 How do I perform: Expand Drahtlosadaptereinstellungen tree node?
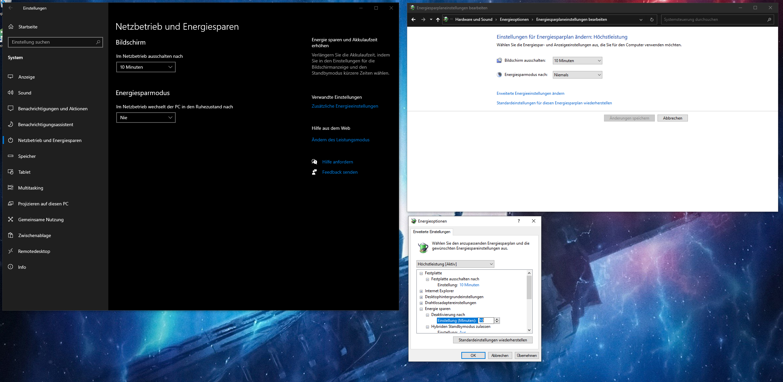421,303
